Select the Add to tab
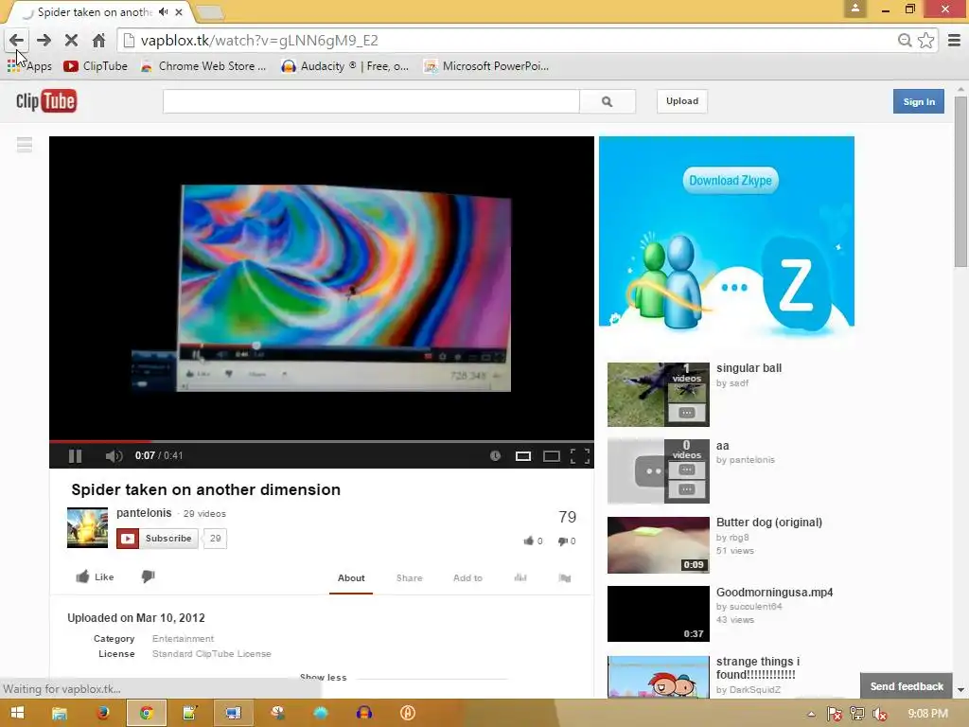 point(467,578)
